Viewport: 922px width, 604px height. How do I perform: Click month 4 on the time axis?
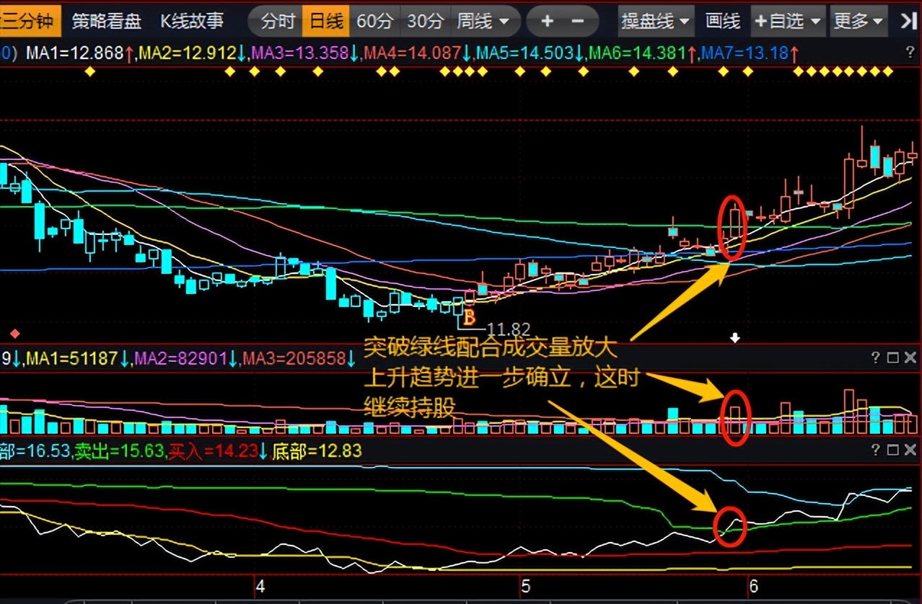click(260, 586)
